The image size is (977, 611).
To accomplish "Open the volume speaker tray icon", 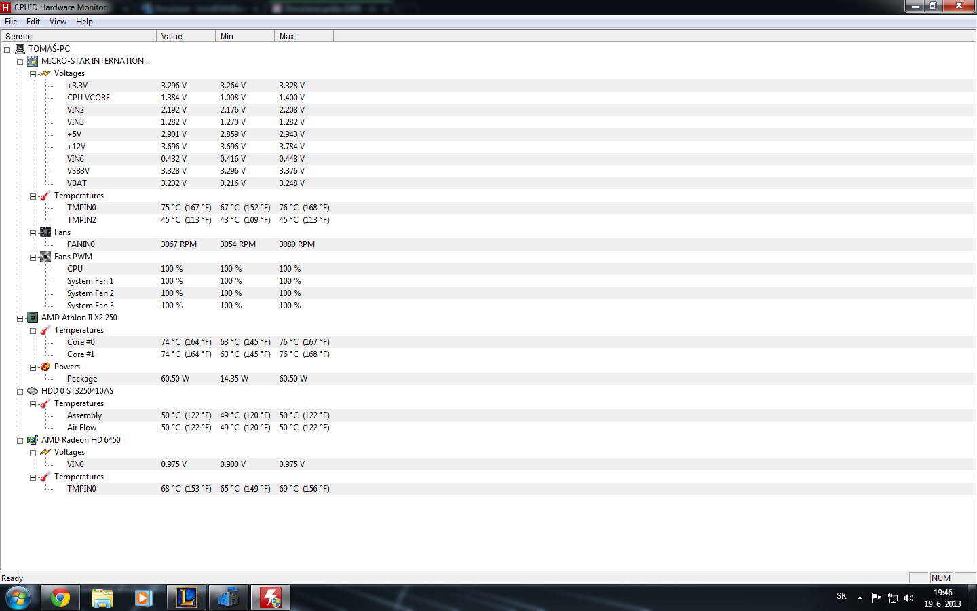I will [909, 598].
